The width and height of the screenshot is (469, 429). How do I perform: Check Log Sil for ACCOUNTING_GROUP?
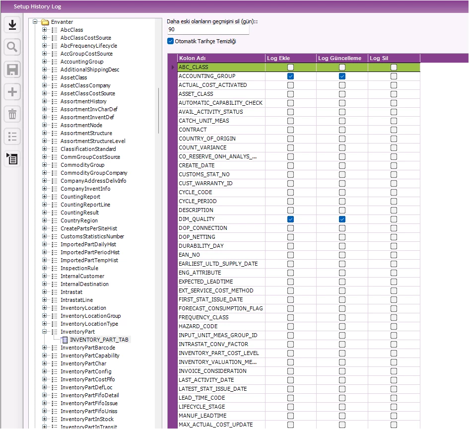[394, 76]
